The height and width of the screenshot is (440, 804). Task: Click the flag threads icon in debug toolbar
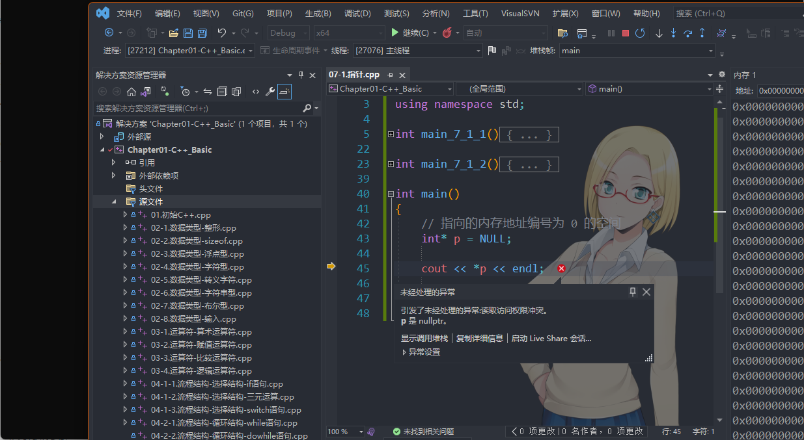tap(492, 50)
